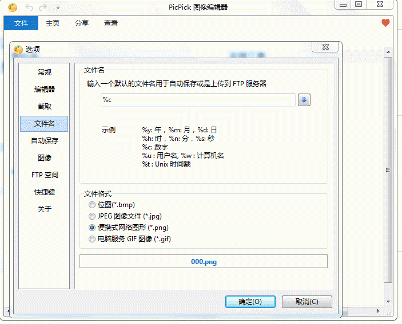Click the 000.png file name preview
The height and width of the screenshot is (324, 402).
[204, 262]
